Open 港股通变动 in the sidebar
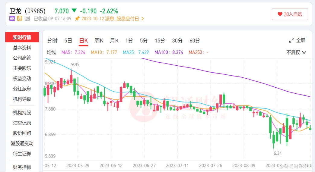This screenshot has height=172, width=315. (x=22, y=143)
